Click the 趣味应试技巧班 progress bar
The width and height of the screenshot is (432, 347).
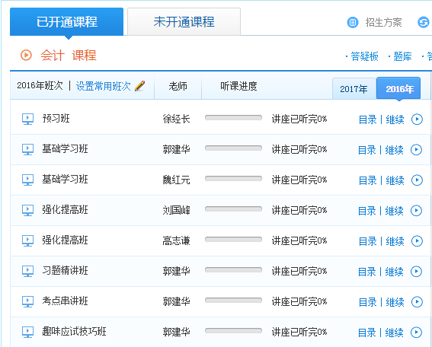[233, 331]
